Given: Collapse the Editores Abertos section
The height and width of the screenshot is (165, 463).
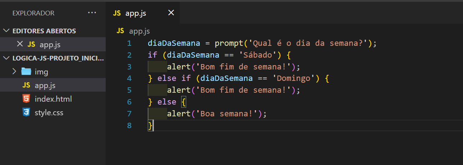Looking at the screenshot, I should click(6, 31).
